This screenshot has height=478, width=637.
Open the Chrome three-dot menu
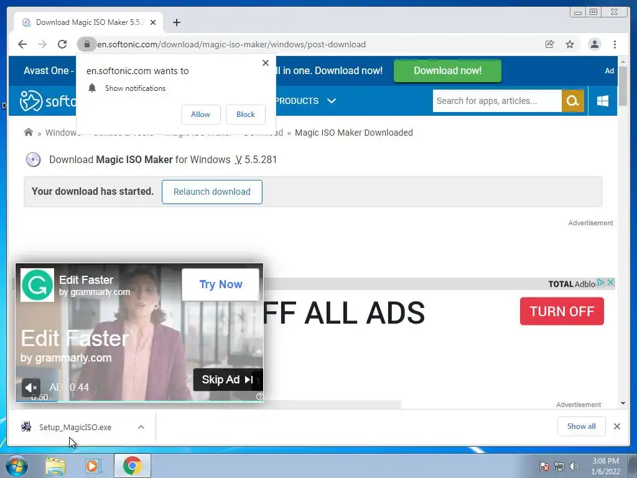click(615, 44)
